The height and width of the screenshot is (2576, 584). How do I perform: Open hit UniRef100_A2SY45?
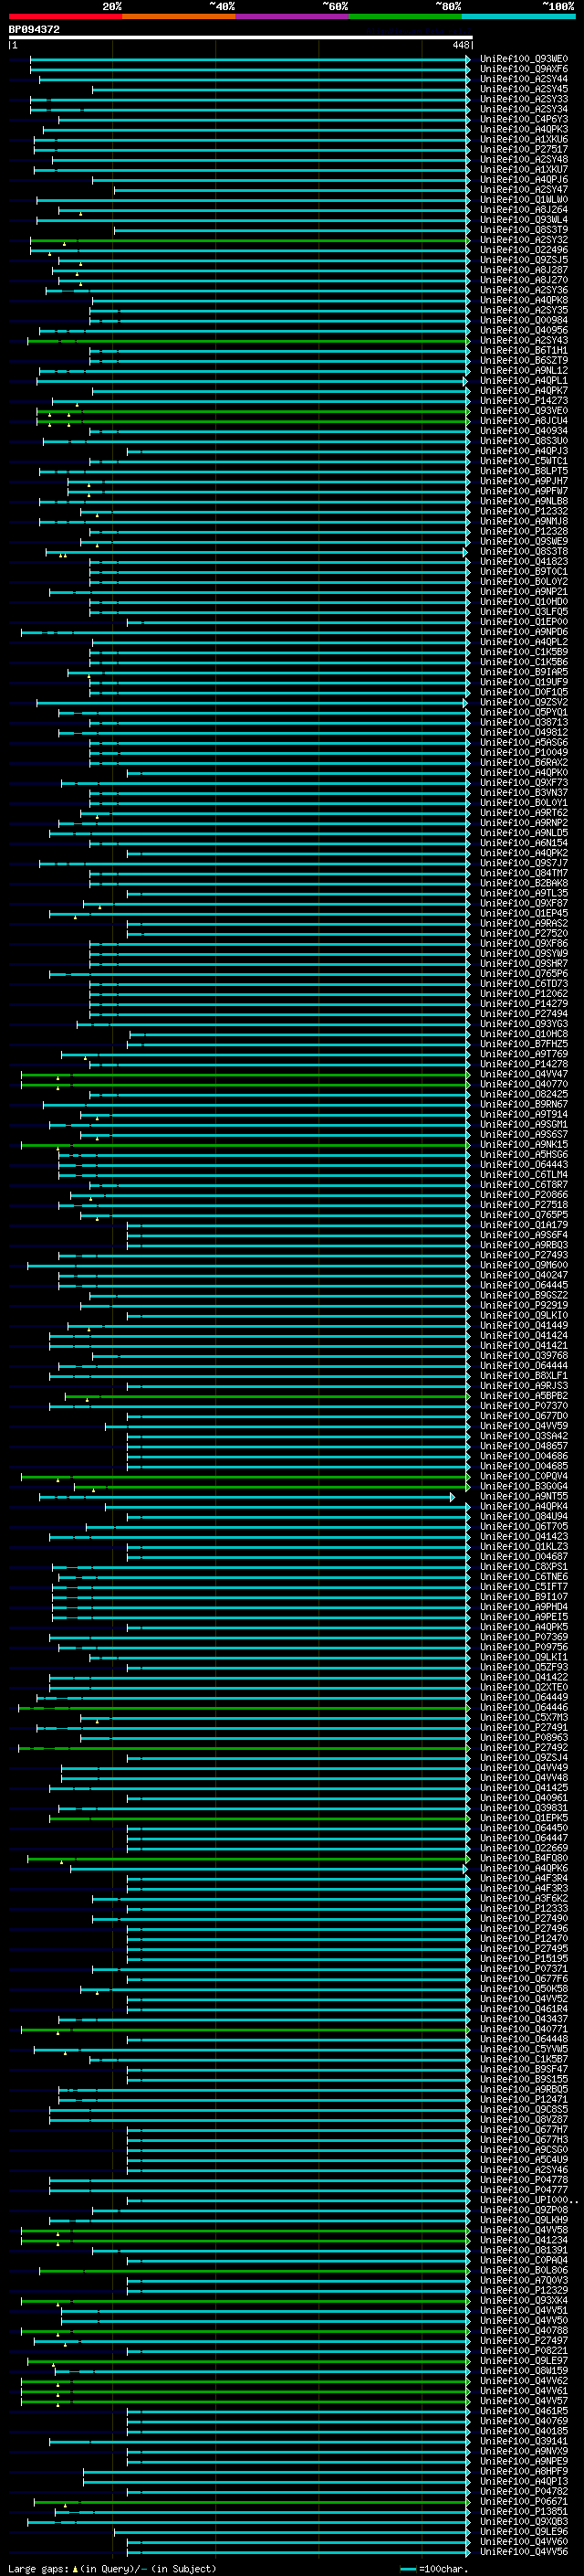click(524, 89)
